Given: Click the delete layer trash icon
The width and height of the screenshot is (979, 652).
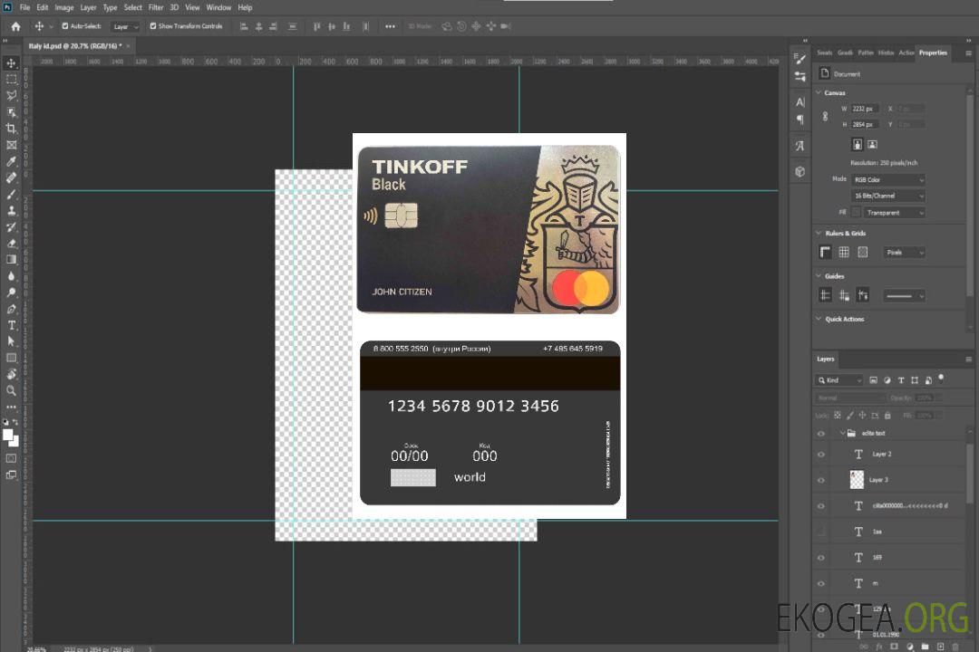Looking at the screenshot, I should (956, 647).
